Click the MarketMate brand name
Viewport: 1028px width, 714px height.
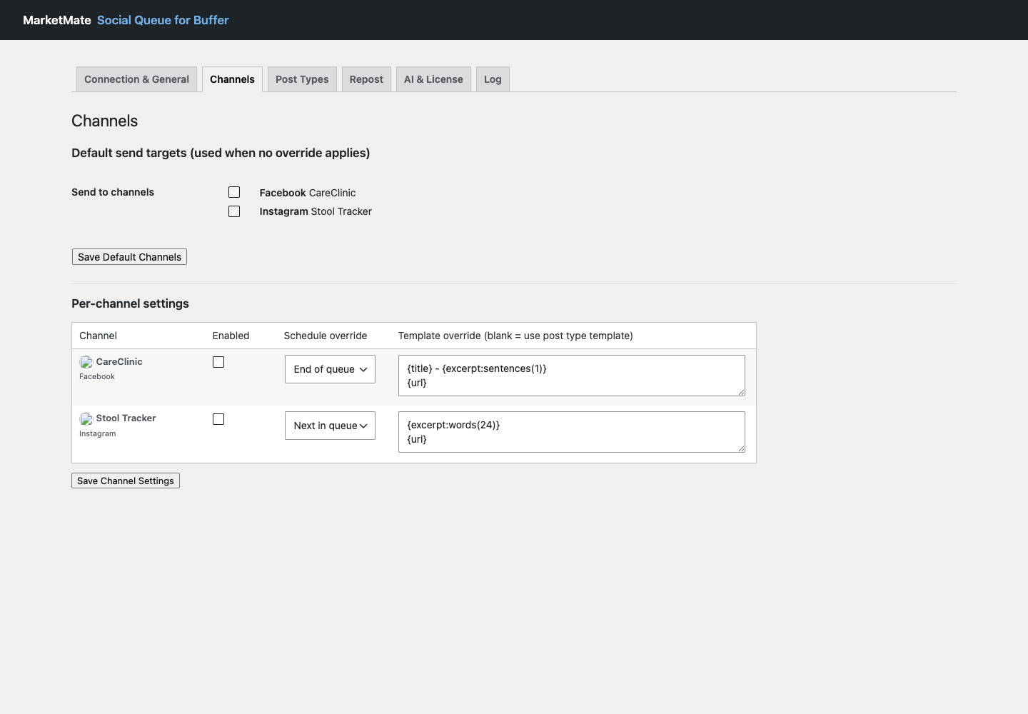pos(57,20)
